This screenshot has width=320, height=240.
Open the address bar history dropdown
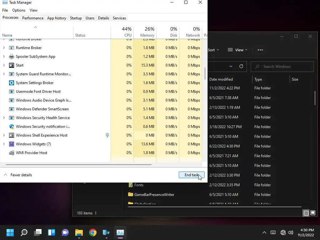(231, 66)
